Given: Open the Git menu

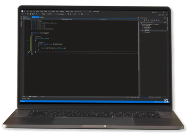Looking at the screenshot, I should click(x=34, y=11).
